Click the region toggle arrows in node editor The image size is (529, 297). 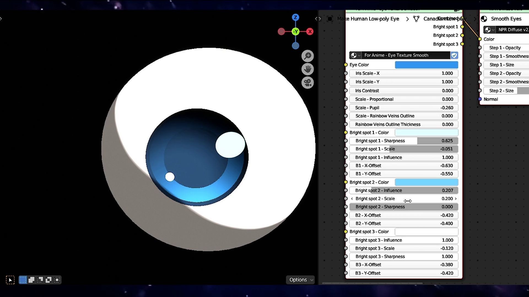pyautogui.click(x=318, y=19)
